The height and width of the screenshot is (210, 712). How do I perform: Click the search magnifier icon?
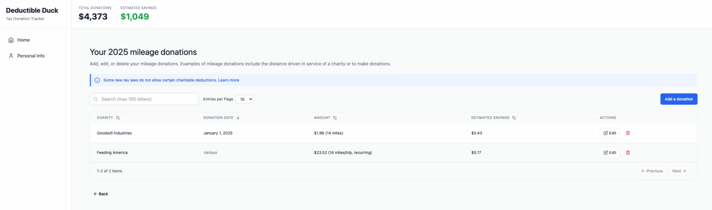96,99
